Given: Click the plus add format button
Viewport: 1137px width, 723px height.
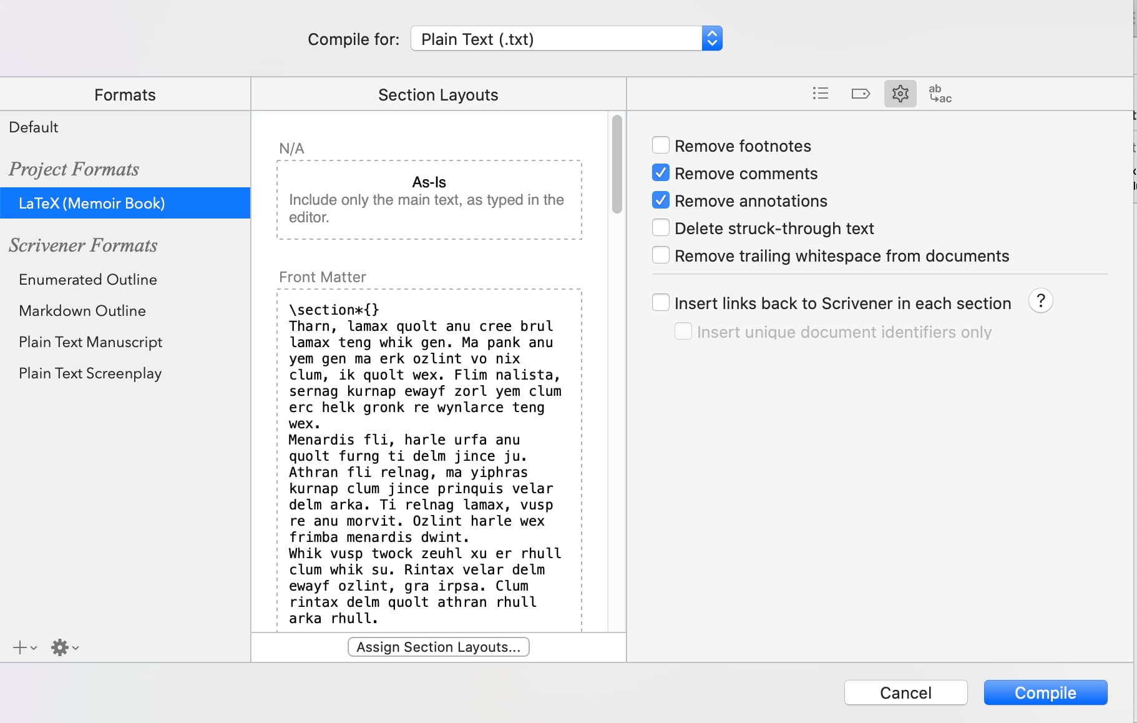Looking at the screenshot, I should tap(24, 647).
